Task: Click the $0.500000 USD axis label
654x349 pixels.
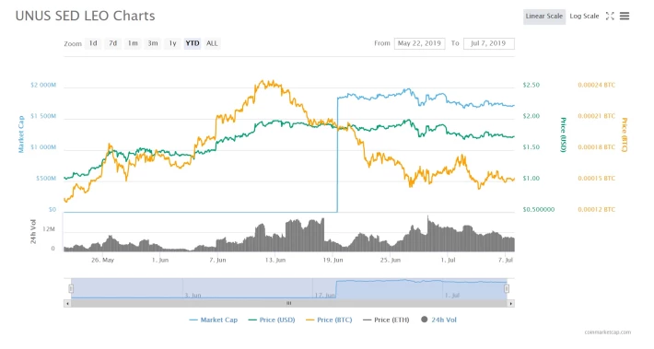Action: [539, 210]
